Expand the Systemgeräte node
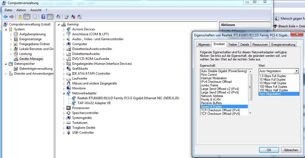The height and width of the screenshot is (158, 305). 64,118
